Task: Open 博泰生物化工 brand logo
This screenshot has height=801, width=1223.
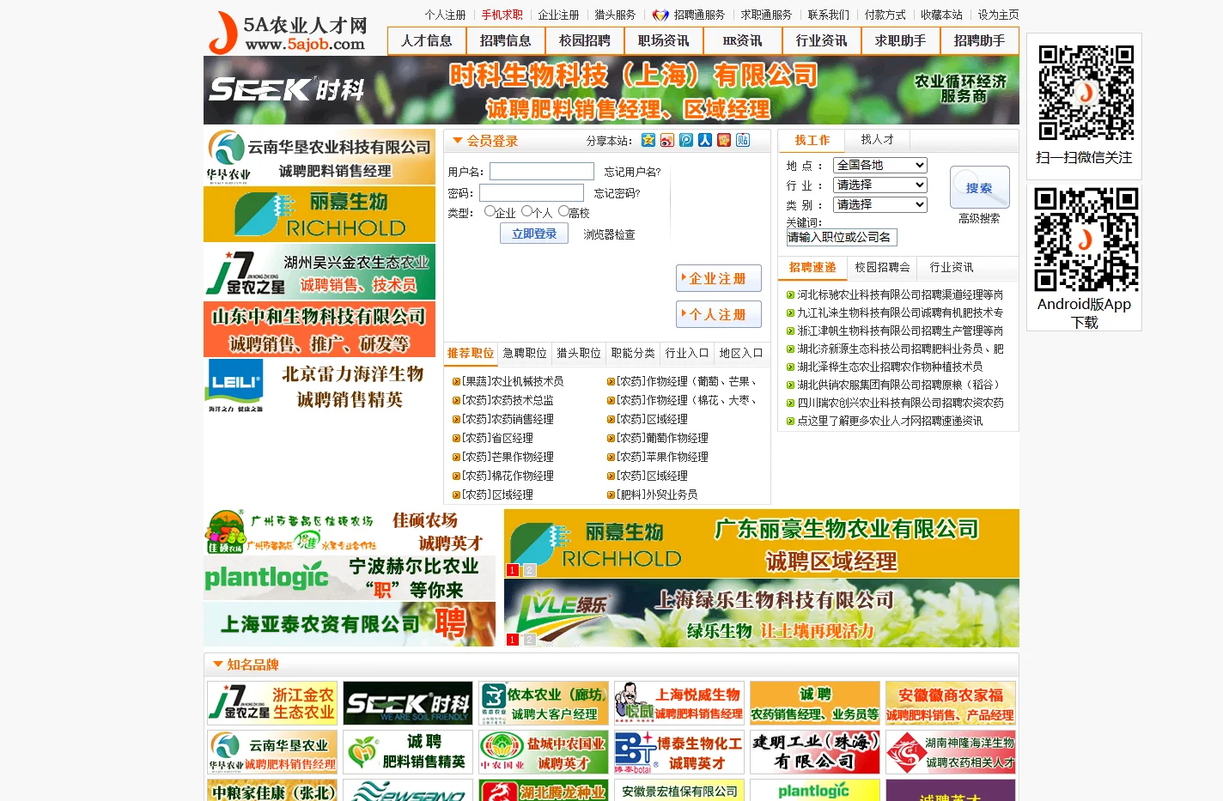Action: [678, 752]
